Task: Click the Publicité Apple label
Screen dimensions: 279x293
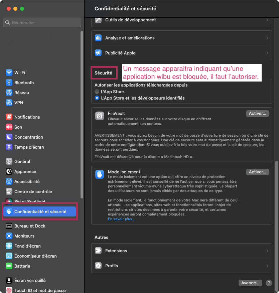Action: pos(120,53)
